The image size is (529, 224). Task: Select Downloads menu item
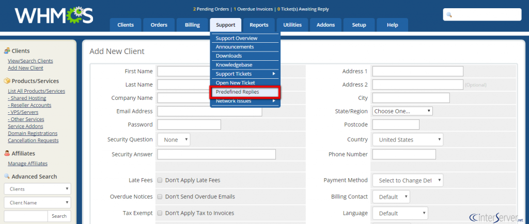[x=245, y=56]
